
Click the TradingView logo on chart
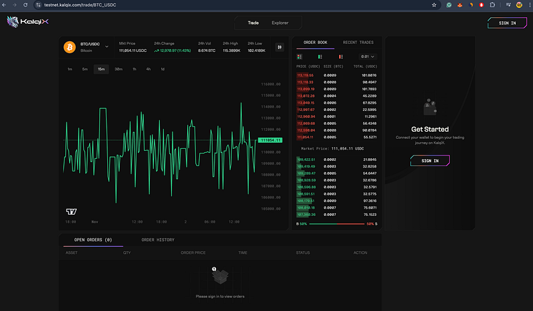tap(71, 211)
